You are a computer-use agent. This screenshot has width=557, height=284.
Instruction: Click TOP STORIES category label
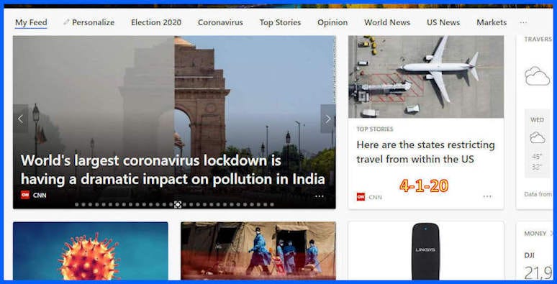coord(375,129)
